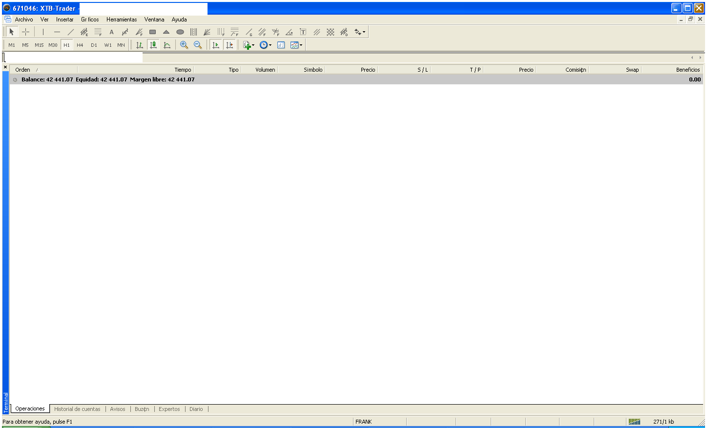Close the Terminal panel
The height and width of the screenshot is (428, 707).
point(5,67)
